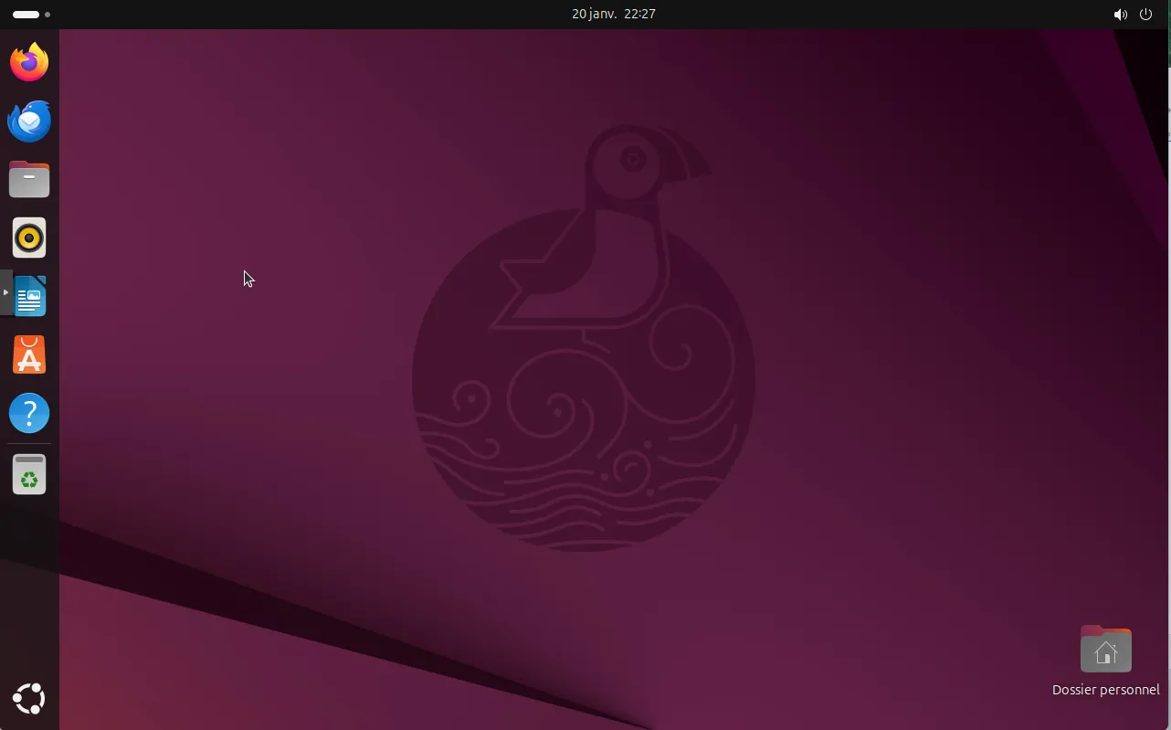Image resolution: width=1171 pixels, height=730 pixels.
Task: Open the Files manager in dock
Action: pyautogui.click(x=29, y=179)
